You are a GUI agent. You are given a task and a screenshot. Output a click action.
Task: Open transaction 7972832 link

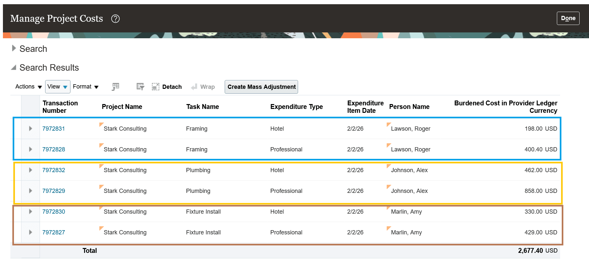54,170
